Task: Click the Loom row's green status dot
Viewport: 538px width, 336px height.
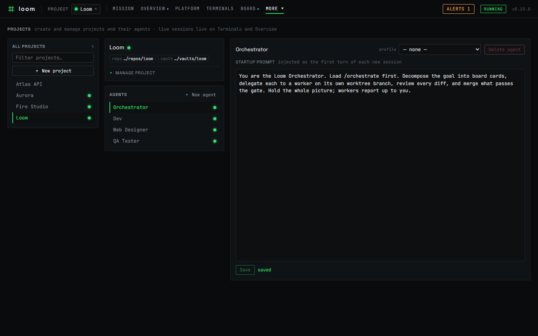Action: click(x=89, y=118)
